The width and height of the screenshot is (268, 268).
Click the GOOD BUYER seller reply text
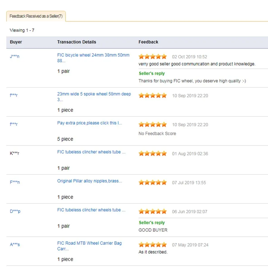tap(153, 230)
